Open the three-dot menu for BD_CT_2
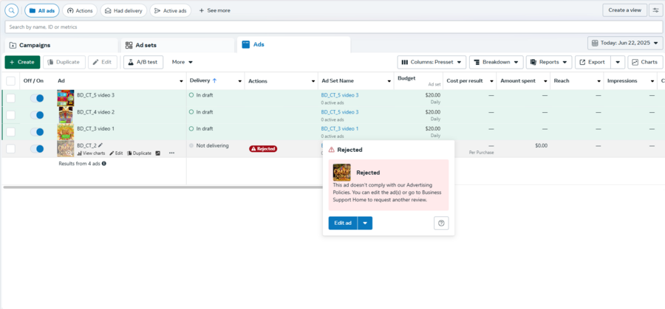The image size is (665, 309). [171, 153]
